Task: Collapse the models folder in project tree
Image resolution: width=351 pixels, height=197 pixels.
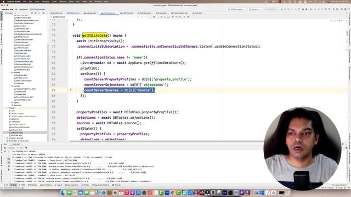Action: (9, 72)
